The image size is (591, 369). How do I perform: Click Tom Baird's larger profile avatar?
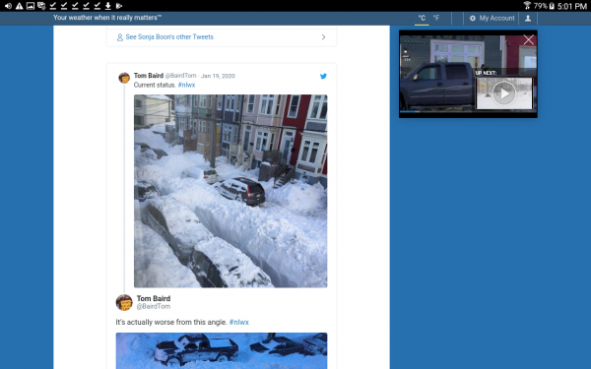click(124, 302)
